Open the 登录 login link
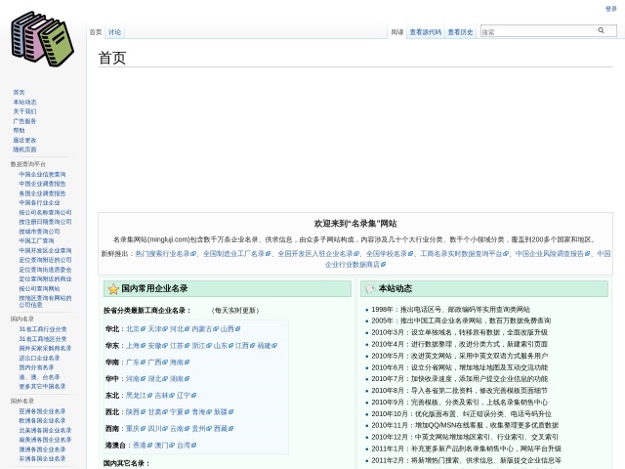Viewport: 625px width, 469px height. tap(610, 9)
